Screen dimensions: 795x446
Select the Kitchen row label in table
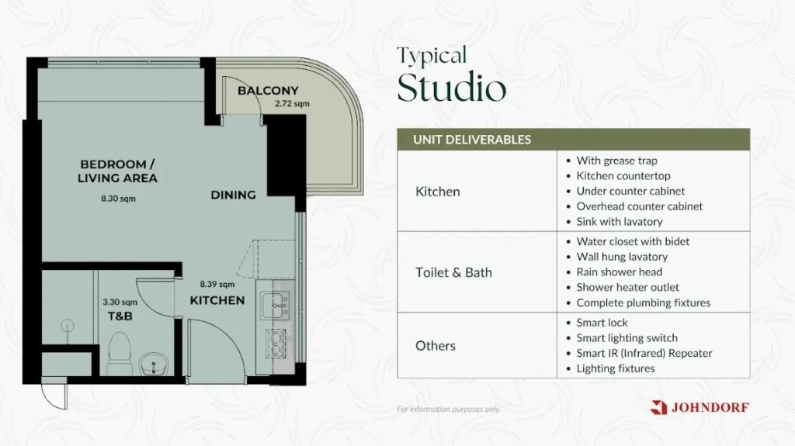437,192
